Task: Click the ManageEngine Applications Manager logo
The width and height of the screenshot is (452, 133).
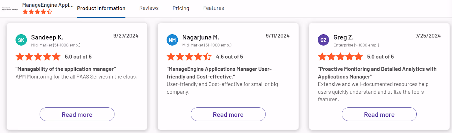Action: point(10,9)
